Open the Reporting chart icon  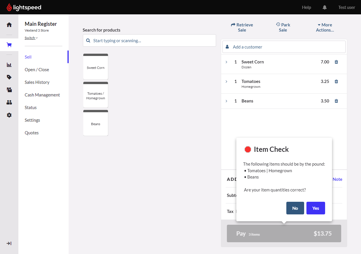point(9,65)
